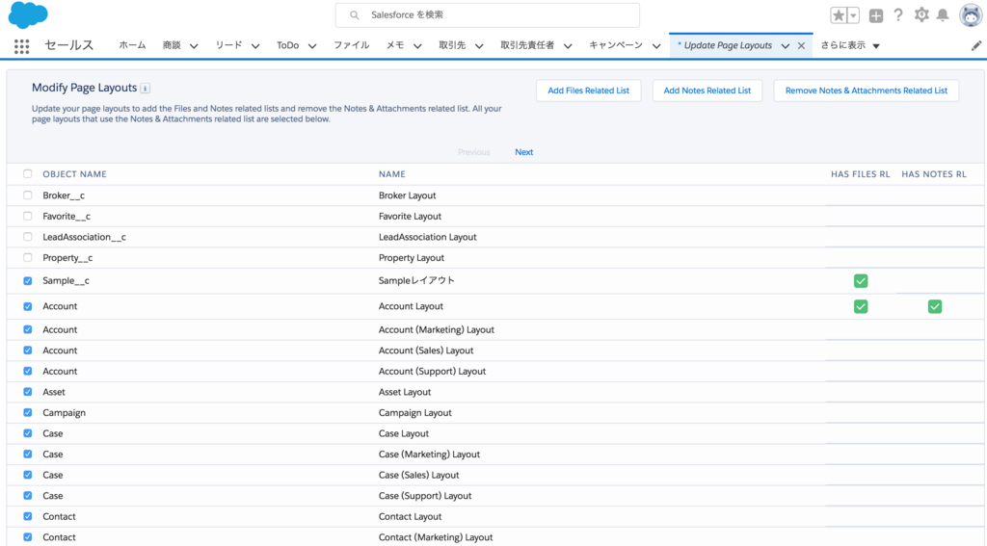Go to the Next page link
The height and width of the screenshot is (546, 987).
(x=523, y=152)
